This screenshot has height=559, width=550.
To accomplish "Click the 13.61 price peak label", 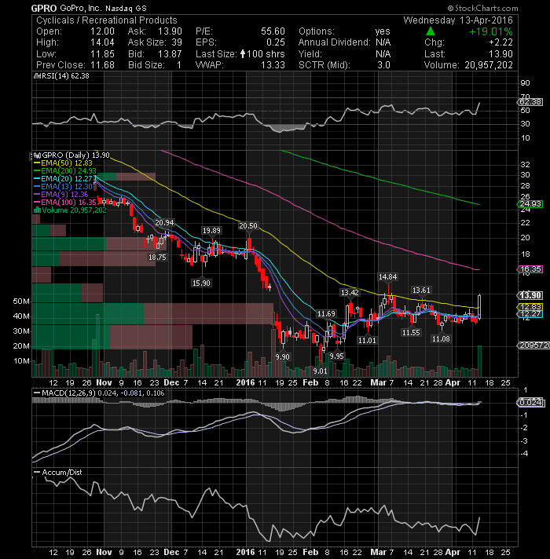I will 421,290.
